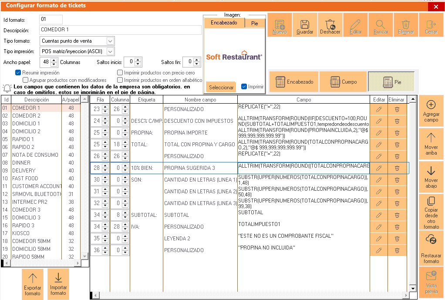Increase Fila value of LEYENDA 2 row
The width and height of the screenshot is (445, 300).
[105, 236]
